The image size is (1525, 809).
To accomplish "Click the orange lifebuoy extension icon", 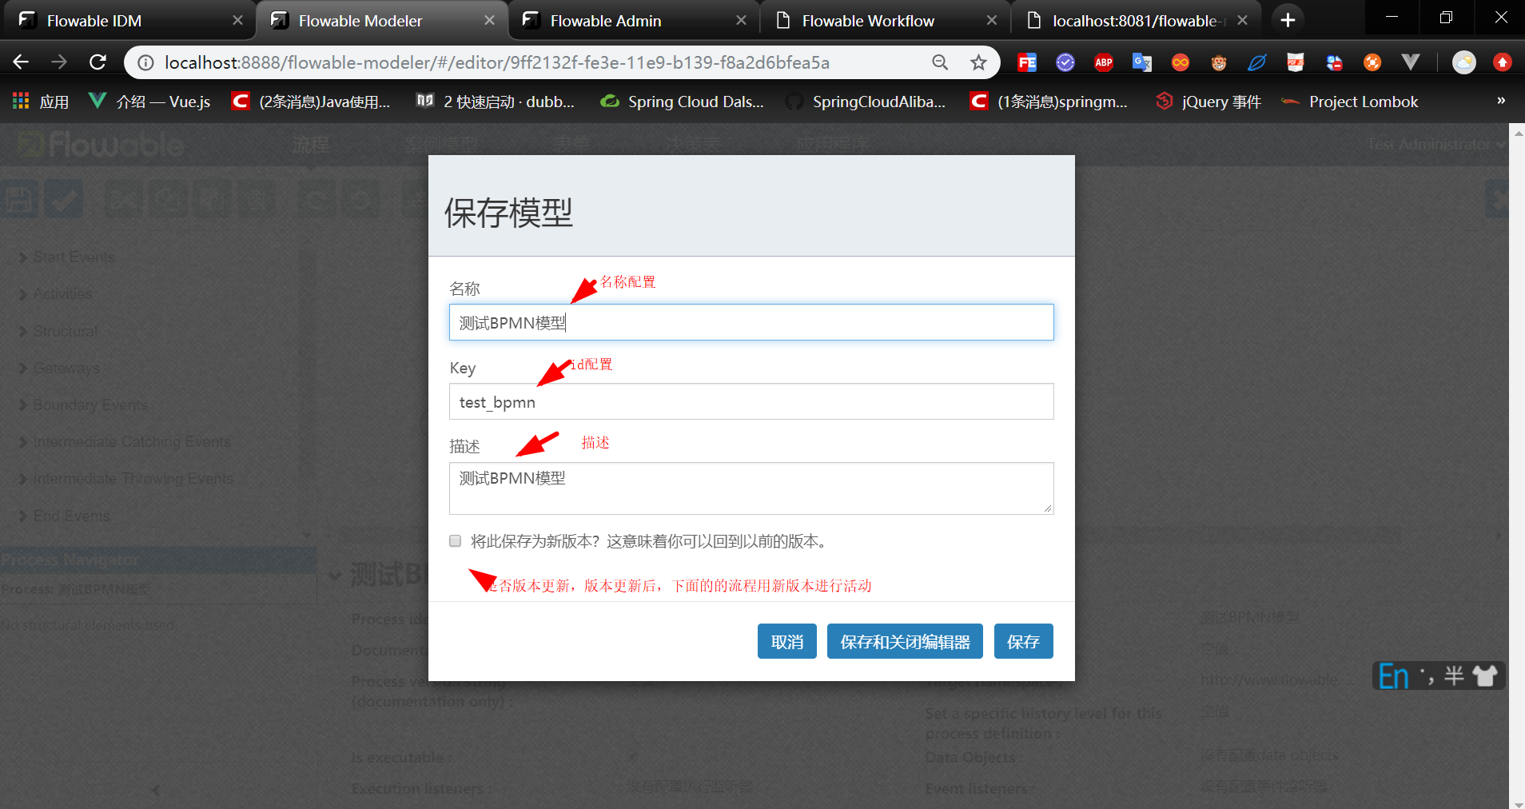I will tap(1372, 62).
